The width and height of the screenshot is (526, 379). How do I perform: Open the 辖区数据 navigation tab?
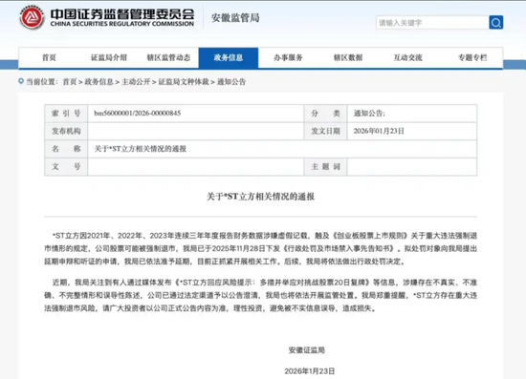(348, 57)
